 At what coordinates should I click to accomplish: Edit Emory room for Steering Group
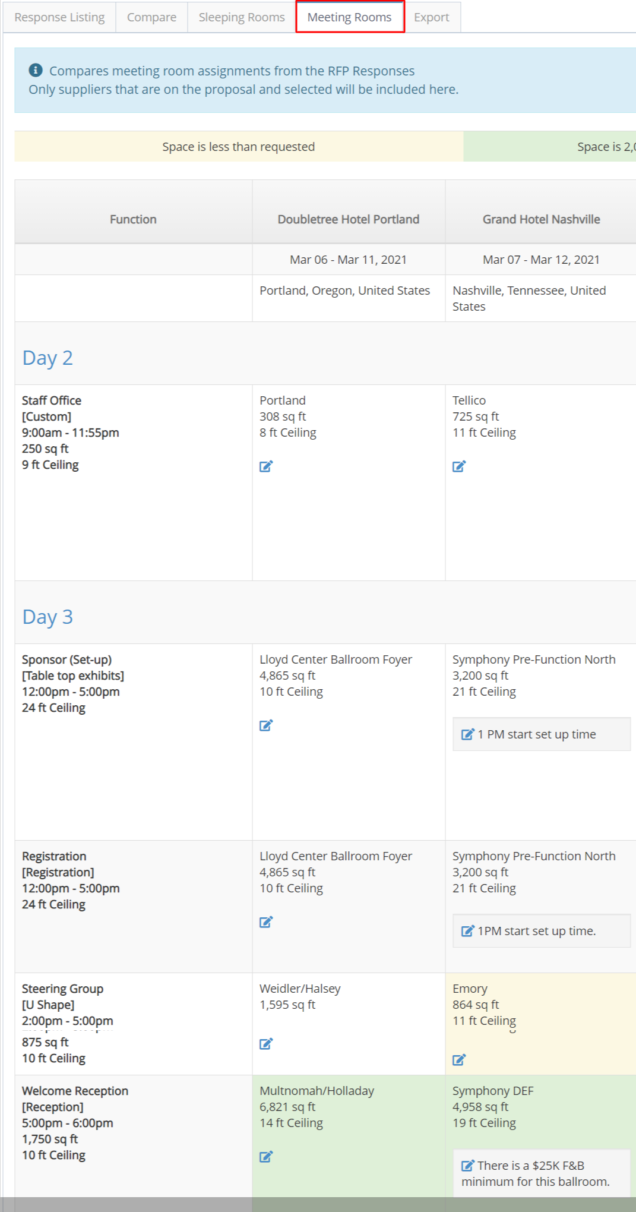pos(459,1060)
